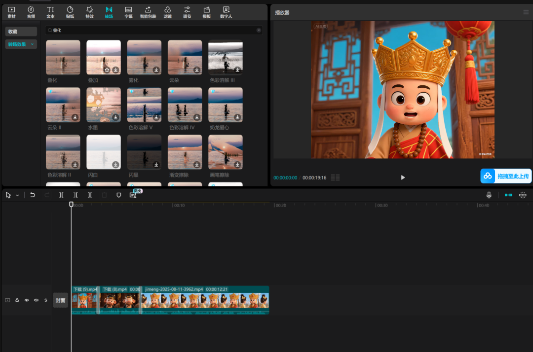Delete the selected timeline clip
Viewport: 533px width, 352px height.
[x=104, y=195]
